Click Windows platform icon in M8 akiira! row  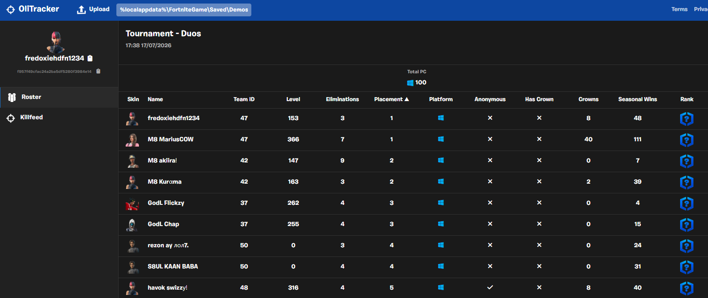point(441,160)
